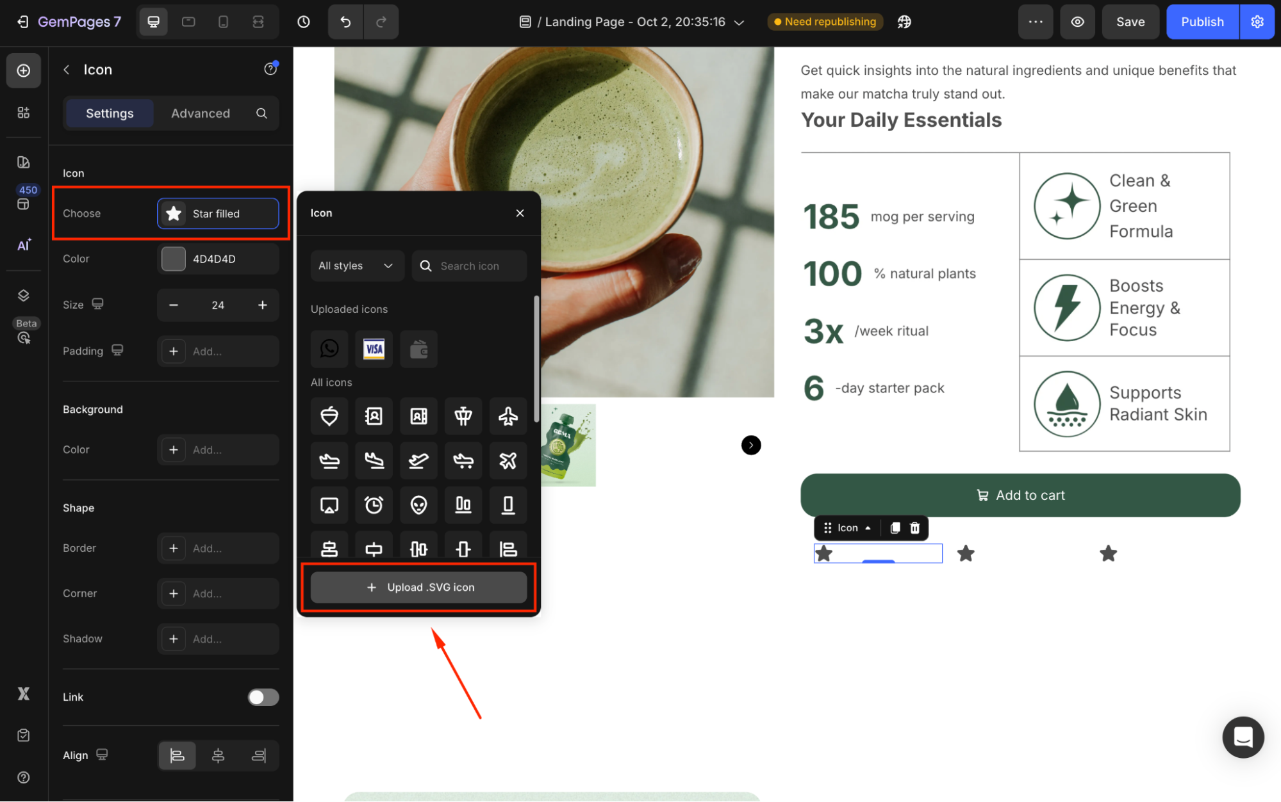Click the Upload .SVG icon button
Viewport: 1281px width, 802px height.
coord(418,587)
